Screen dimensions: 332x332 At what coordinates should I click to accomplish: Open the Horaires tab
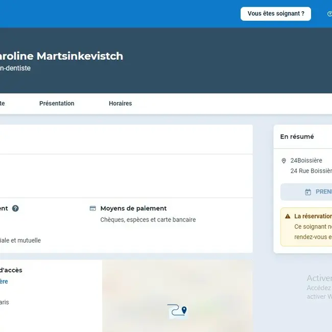point(120,104)
